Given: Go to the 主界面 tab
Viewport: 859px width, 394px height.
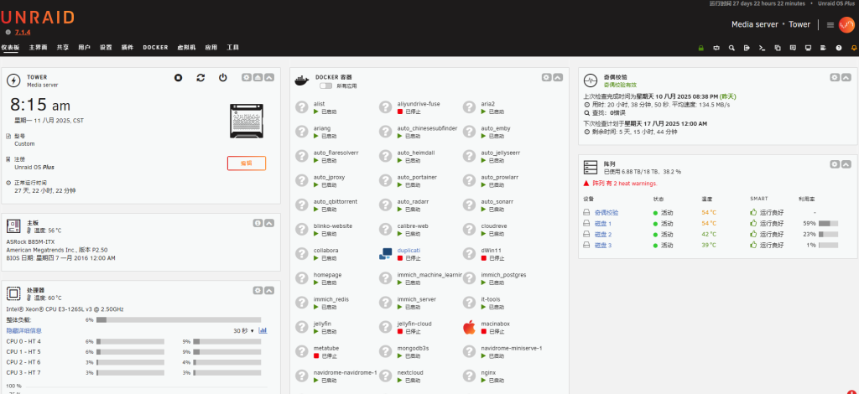Looking at the screenshot, I should click(39, 48).
